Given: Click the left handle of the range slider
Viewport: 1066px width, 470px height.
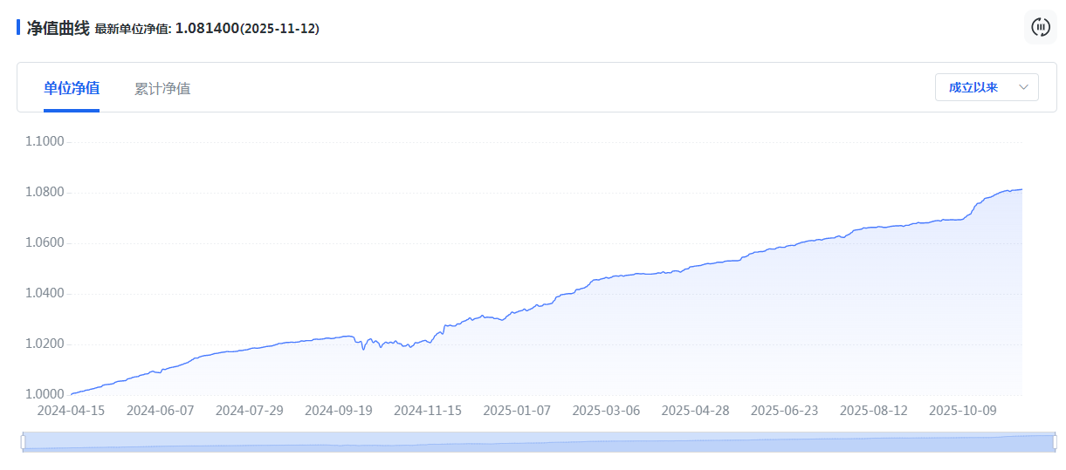Looking at the screenshot, I should (x=23, y=443).
